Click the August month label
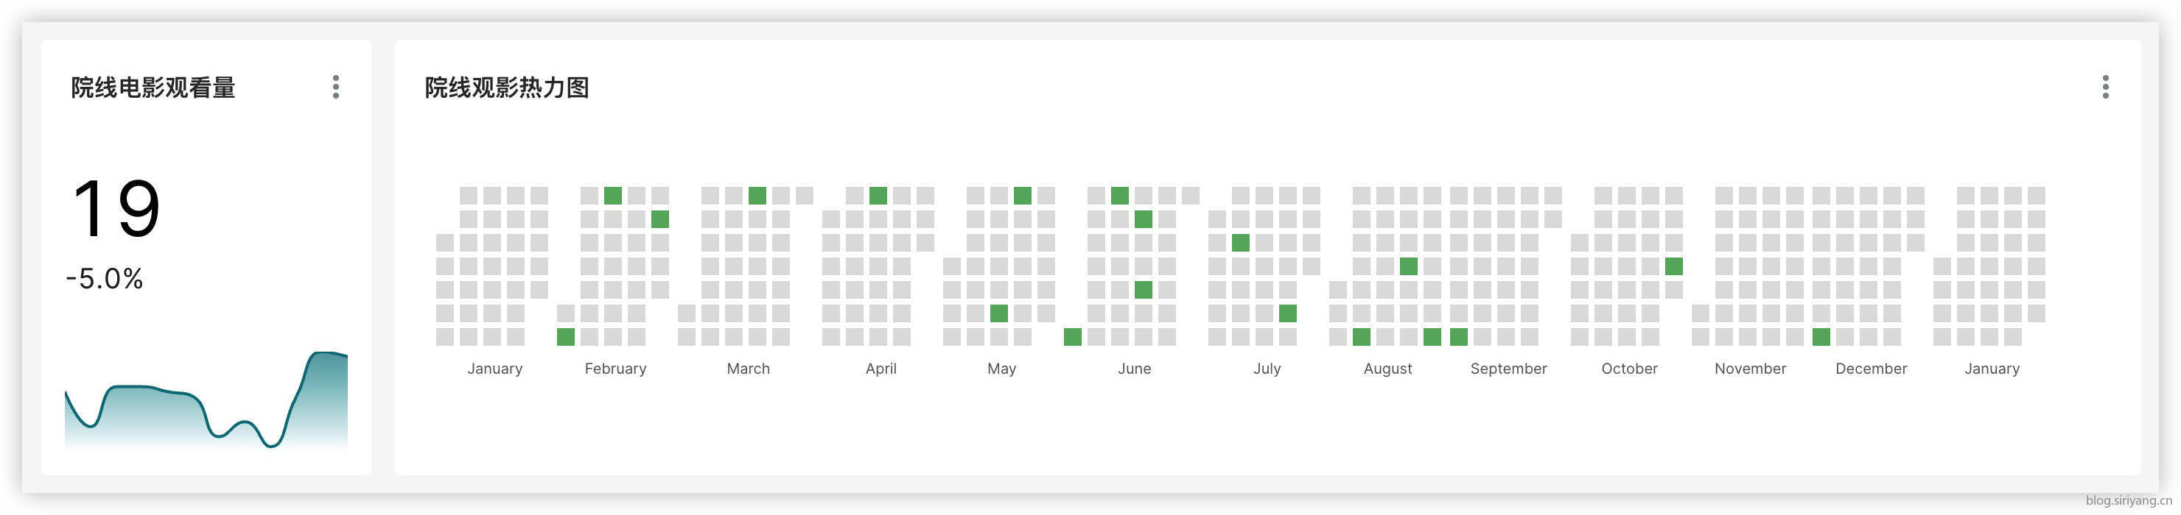Screen dimensions: 2181x515 tap(1387, 369)
